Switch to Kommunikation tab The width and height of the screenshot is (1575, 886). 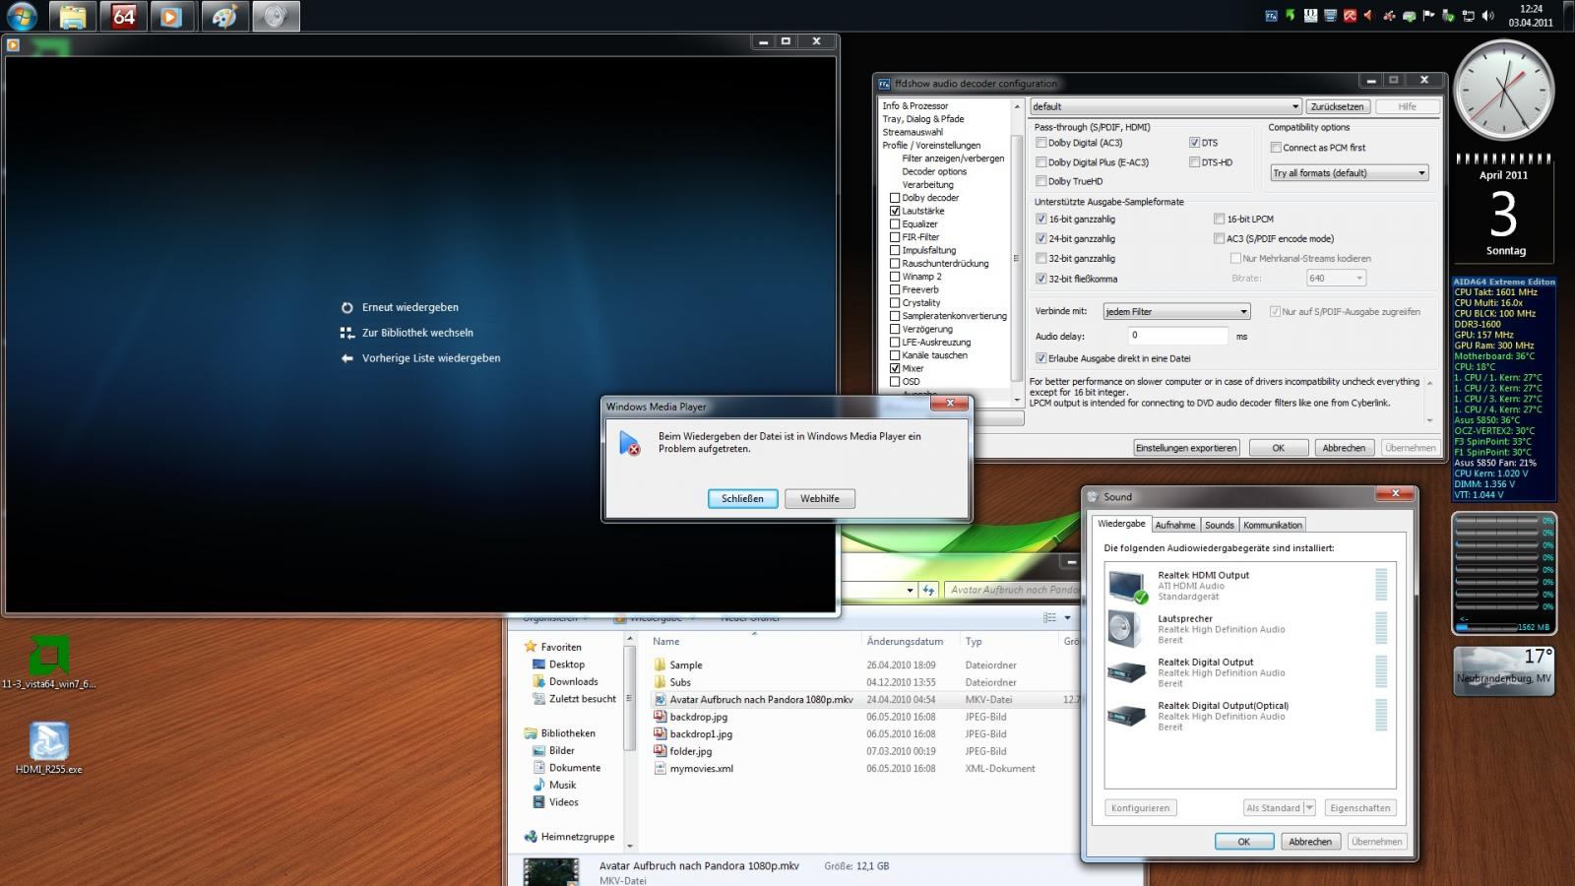1272,525
